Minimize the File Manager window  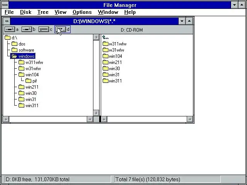click(x=234, y=5)
